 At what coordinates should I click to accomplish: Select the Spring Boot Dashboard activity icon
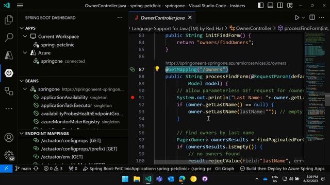pyautogui.click(x=9, y=73)
